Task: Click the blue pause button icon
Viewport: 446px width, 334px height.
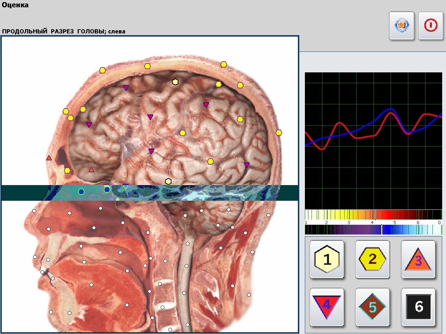Action: (x=401, y=25)
